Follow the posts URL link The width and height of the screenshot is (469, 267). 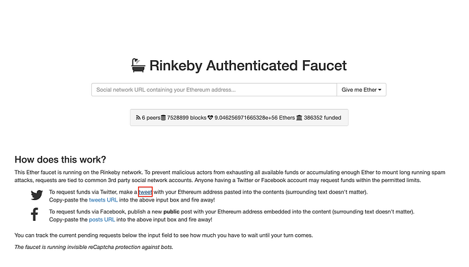pos(102,219)
